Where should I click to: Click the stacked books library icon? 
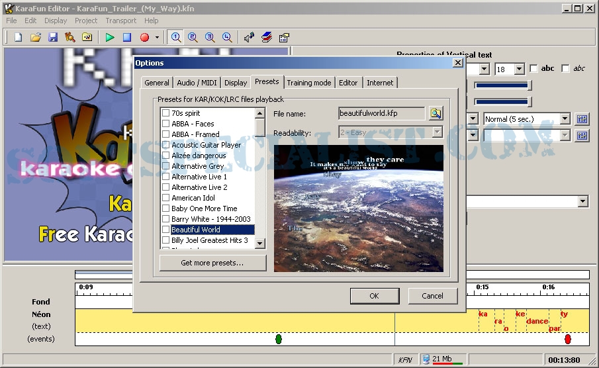pyautogui.click(x=267, y=37)
